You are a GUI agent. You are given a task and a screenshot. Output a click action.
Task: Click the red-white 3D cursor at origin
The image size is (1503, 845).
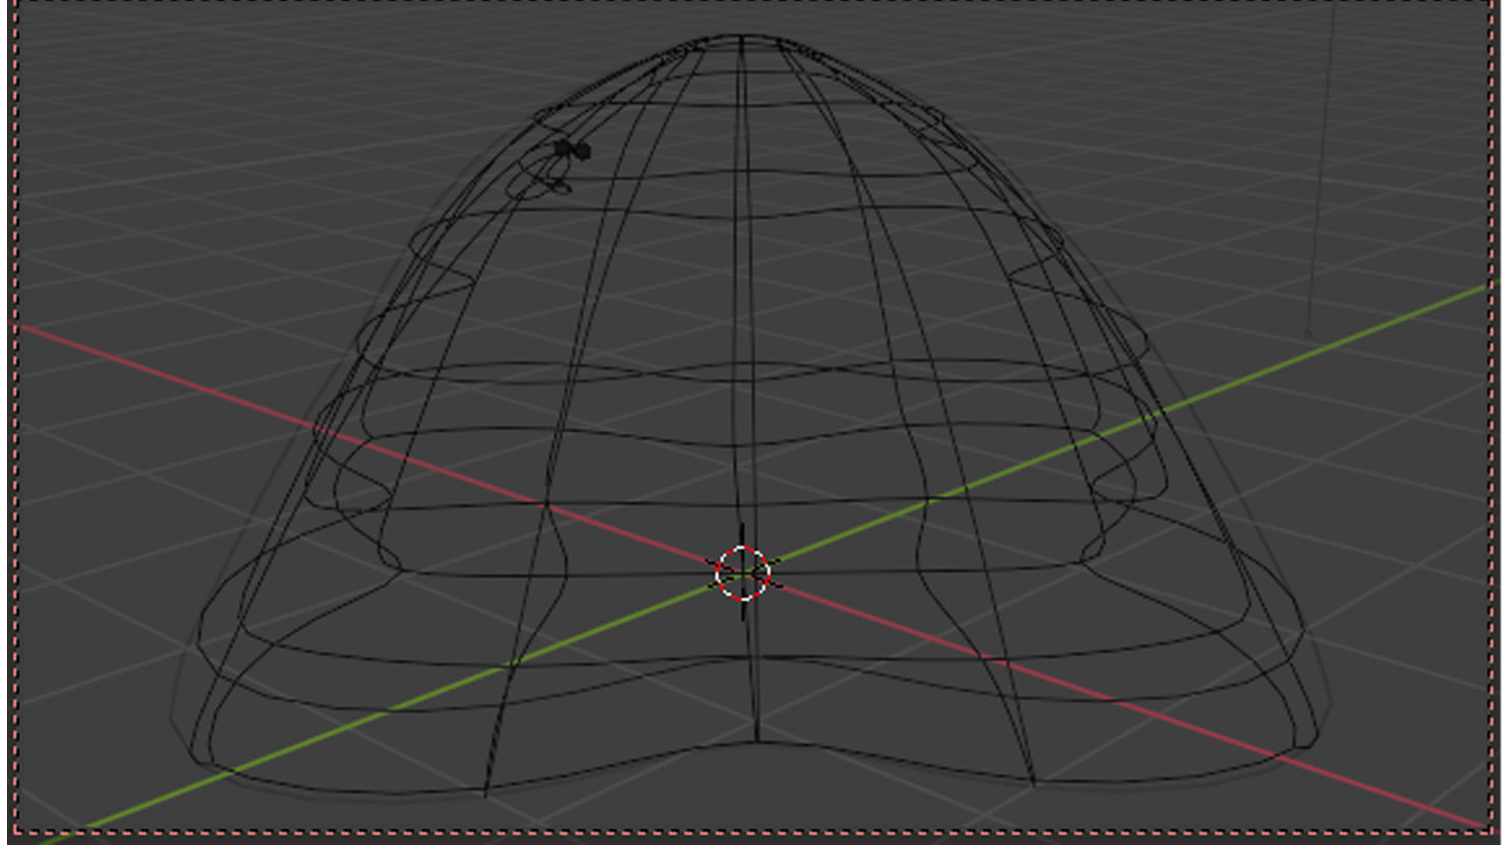point(742,574)
